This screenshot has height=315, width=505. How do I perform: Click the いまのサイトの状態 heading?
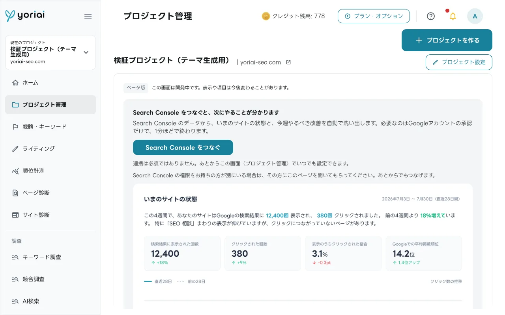[x=170, y=199]
